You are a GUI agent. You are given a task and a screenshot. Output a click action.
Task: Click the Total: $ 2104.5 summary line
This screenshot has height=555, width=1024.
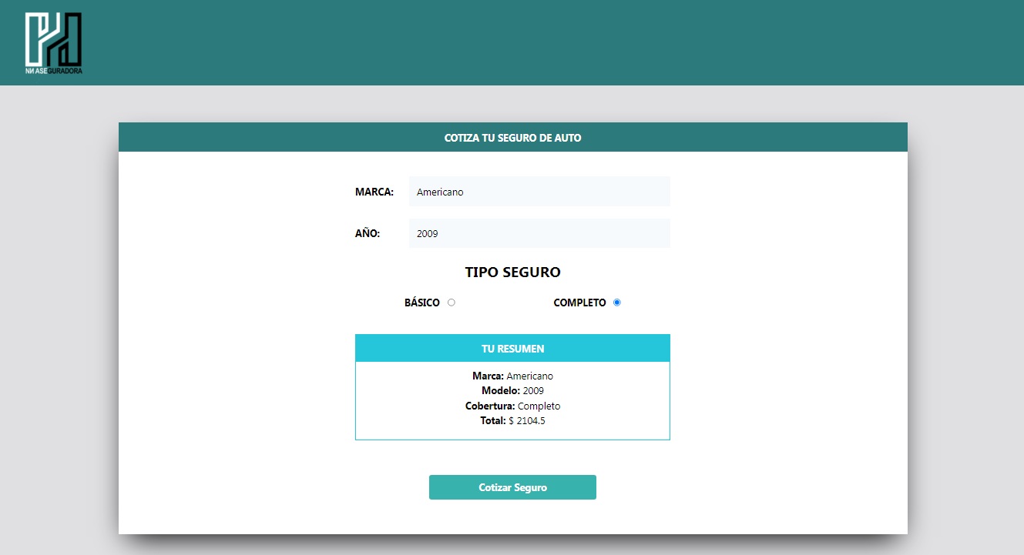(x=512, y=420)
